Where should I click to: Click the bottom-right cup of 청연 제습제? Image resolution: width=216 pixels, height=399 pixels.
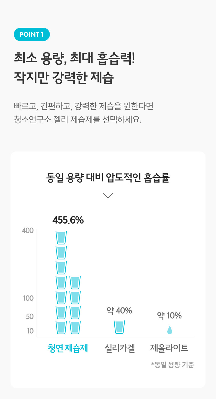pos(75,327)
